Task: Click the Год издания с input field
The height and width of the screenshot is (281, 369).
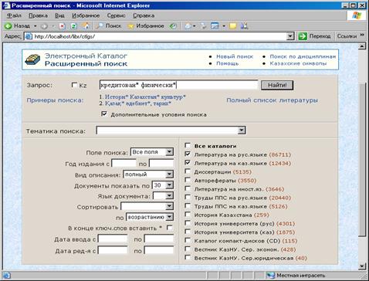Action: 124,163
